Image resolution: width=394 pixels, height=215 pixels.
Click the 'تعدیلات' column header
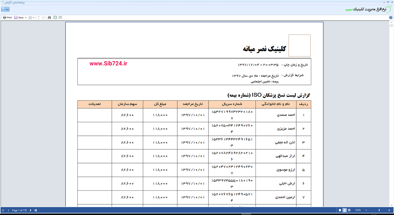[95, 104]
